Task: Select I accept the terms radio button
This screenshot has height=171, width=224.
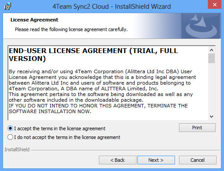Action: 10,128
